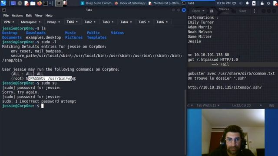Click 'examples.desktop' in the ls output
Image resolution: width=278 pixels, height=156 pixels.
point(43,38)
